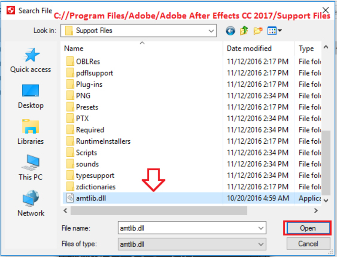Click the OBLRes date modified cell

(x=258, y=62)
